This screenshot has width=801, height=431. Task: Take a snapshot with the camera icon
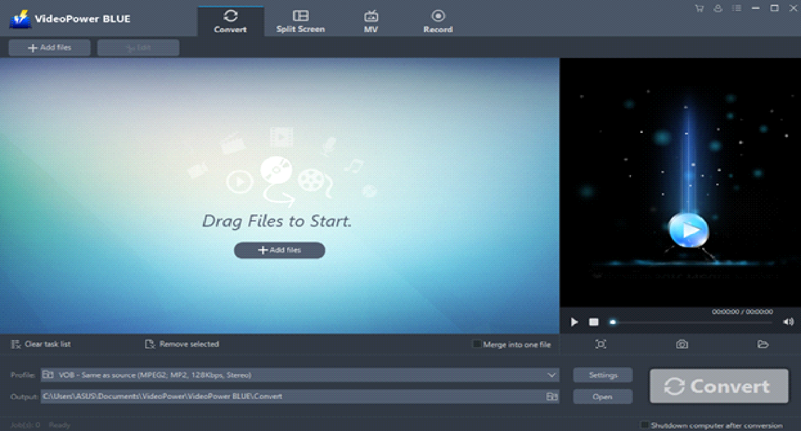pos(682,344)
